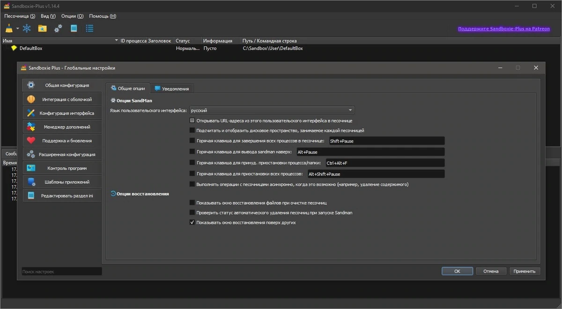
Task: Click the Ctrl+Alt+F hotkey field
Action: 385,163
